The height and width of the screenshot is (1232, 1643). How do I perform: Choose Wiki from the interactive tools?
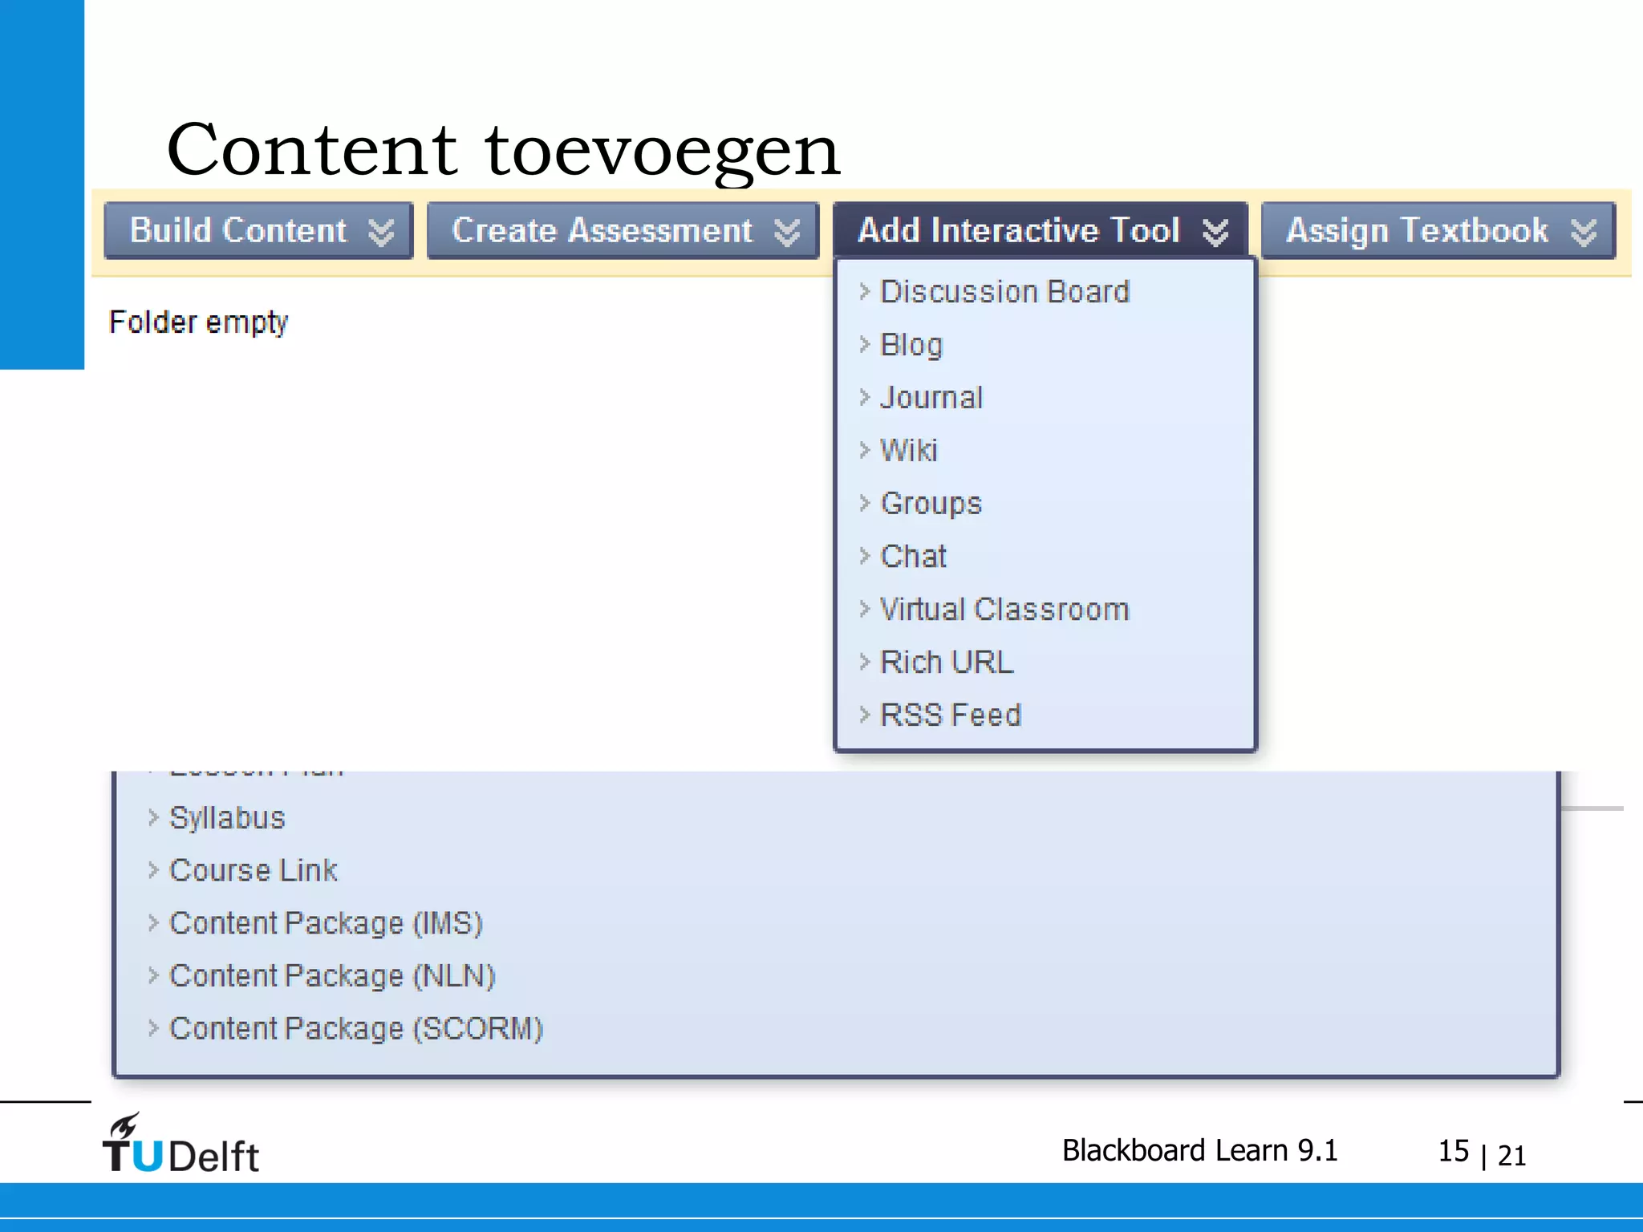(x=909, y=451)
